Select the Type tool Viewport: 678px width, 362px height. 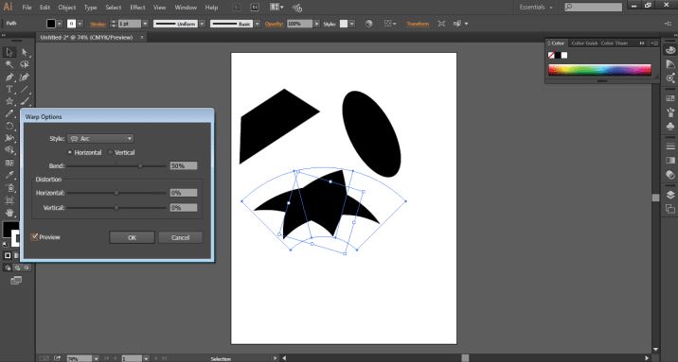[x=9, y=89]
